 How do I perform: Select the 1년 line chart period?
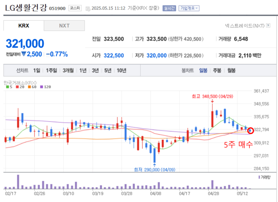click(83, 71)
